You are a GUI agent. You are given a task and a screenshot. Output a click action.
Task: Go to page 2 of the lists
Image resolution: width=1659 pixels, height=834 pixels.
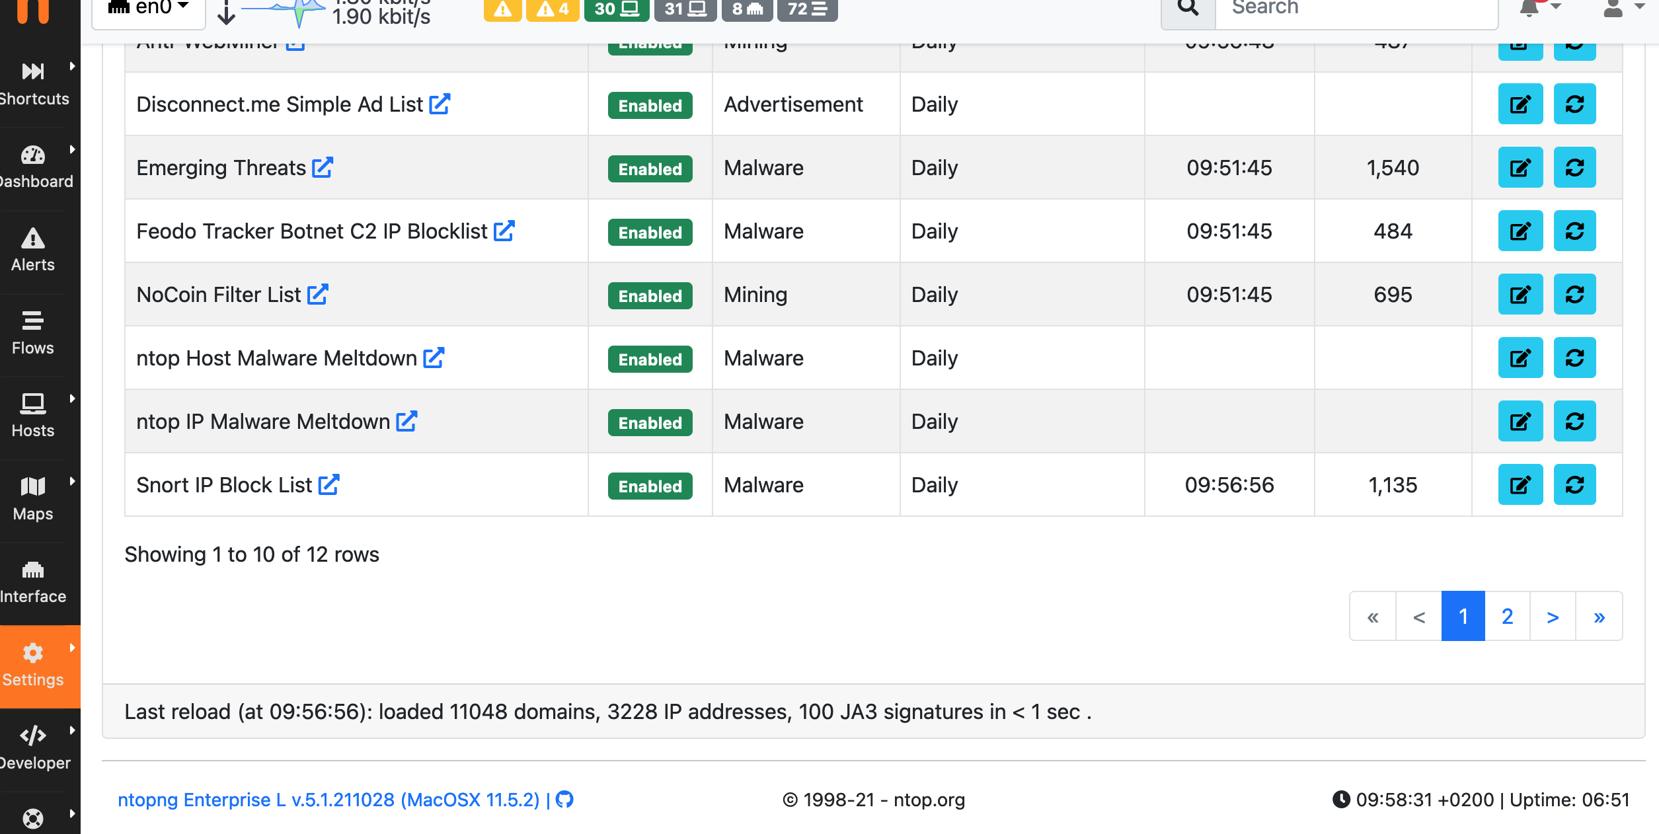pyautogui.click(x=1507, y=616)
